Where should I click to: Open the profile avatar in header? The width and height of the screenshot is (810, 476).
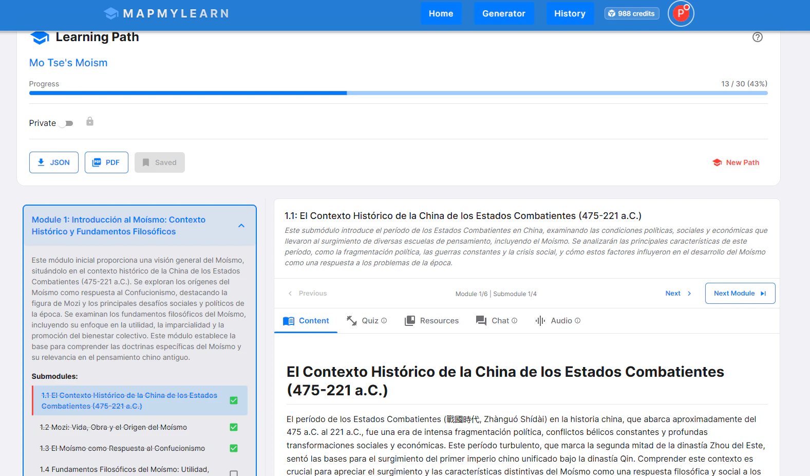681,14
